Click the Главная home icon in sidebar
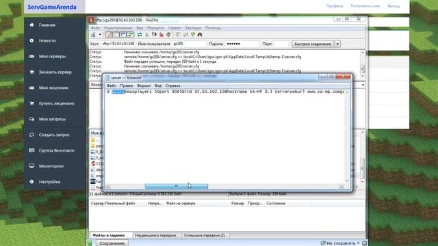This screenshot has width=438, height=246. pyautogui.click(x=32, y=25)
